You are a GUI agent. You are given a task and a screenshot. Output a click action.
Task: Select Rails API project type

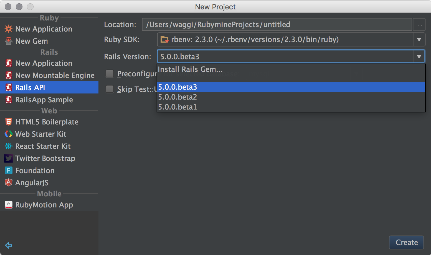point(49,87)
